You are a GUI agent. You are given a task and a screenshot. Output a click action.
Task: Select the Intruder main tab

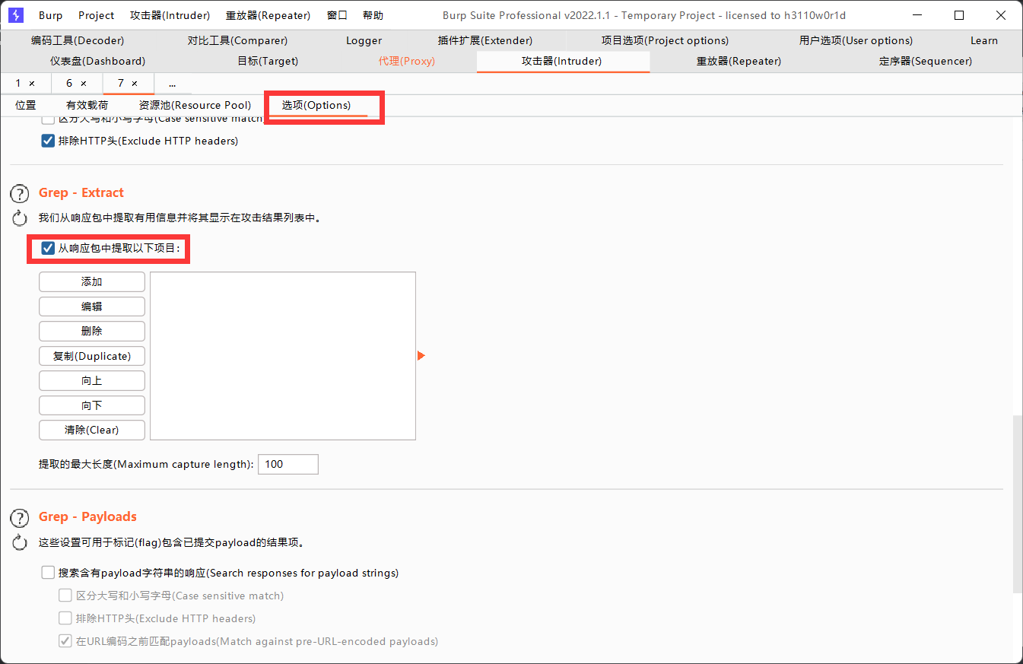click(x=563, y=62)
